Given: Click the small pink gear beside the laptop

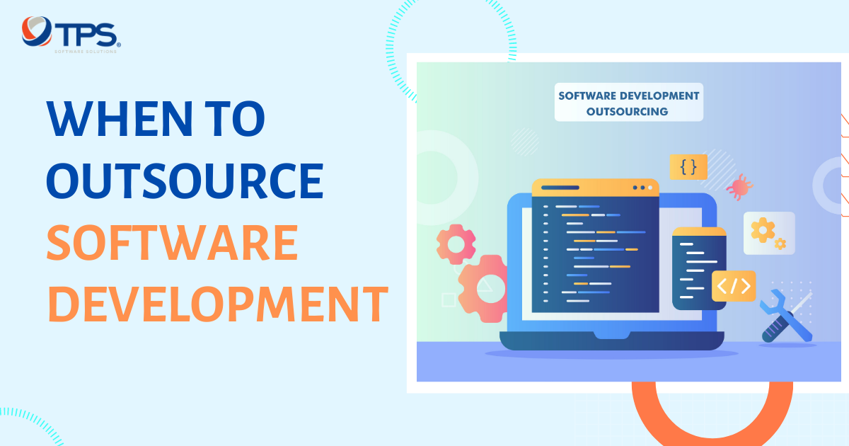Looking at the screenshot, I should (x=456, y=244).
